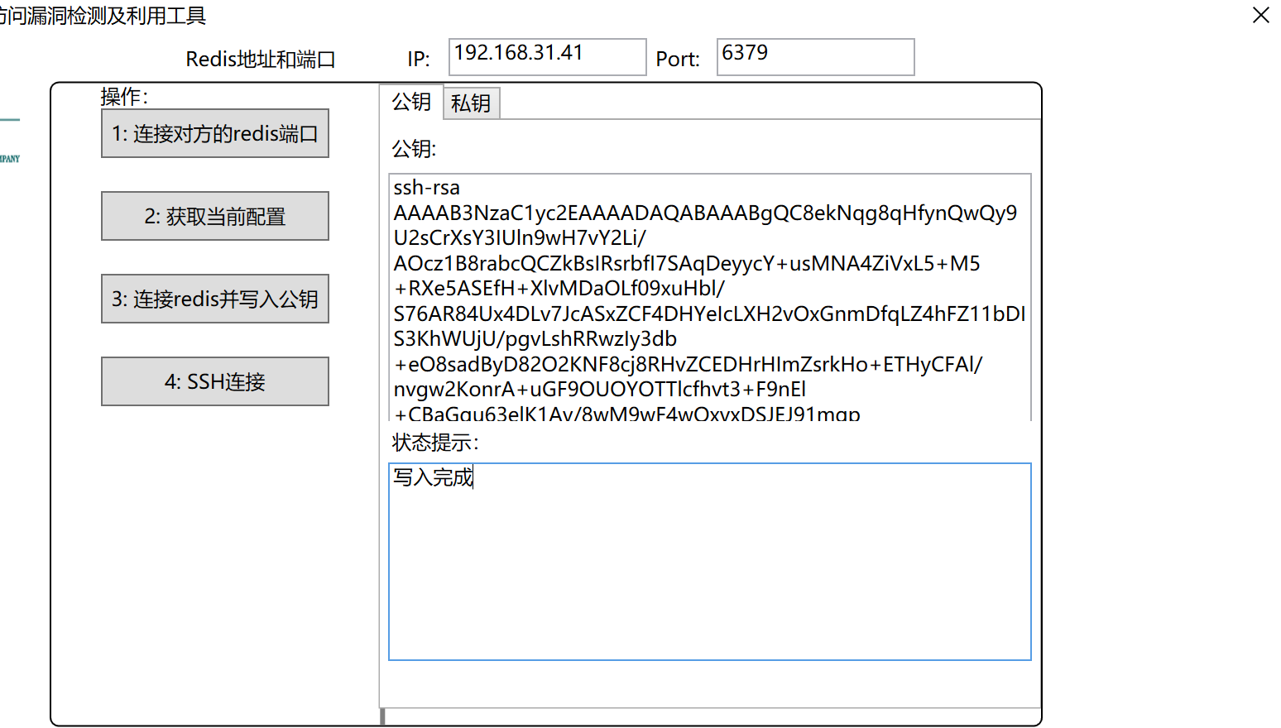
Task: Switch to the 私钥 tab
Action: pos(472,103)
